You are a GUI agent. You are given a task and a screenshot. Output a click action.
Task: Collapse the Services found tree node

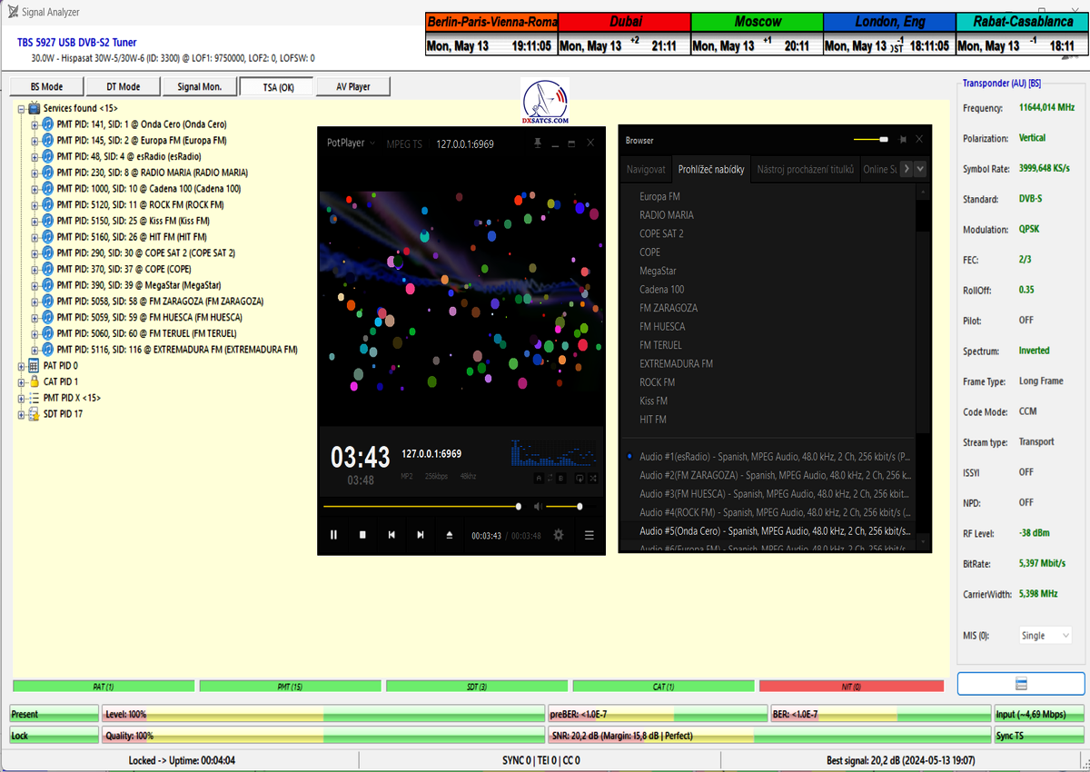click(x=22, y=108)
